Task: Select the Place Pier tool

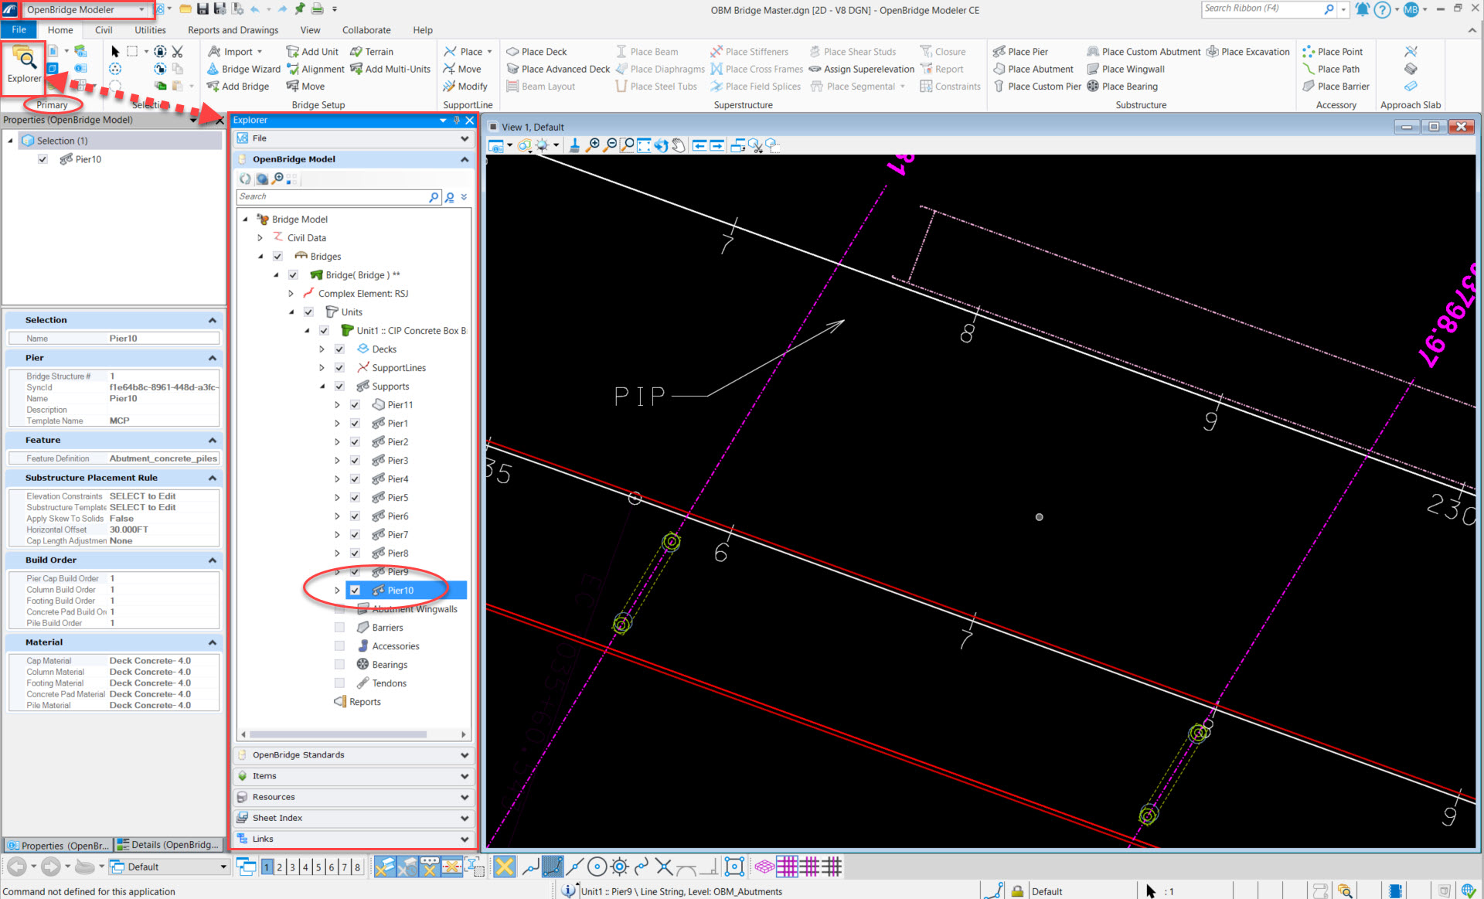Action: tap(1020, 52)
